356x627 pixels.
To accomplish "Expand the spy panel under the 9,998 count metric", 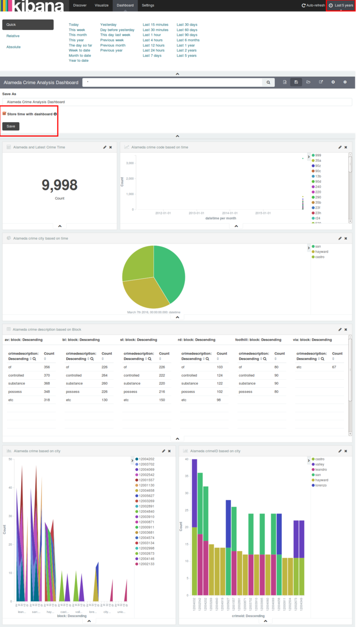I will point(60,226).
